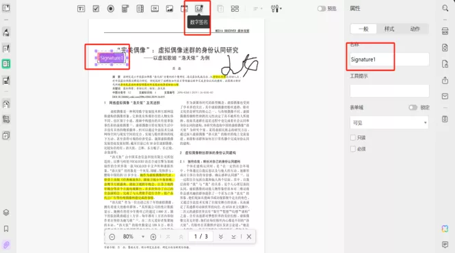Click the active Prepare Form mode icon
455x253 pixels.
tap(6, 64)
